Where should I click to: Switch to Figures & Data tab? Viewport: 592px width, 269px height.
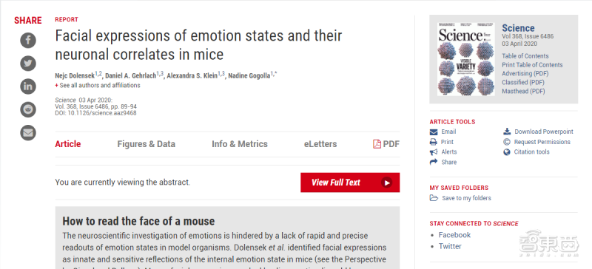pyautogui.click(x=146, y=144)
